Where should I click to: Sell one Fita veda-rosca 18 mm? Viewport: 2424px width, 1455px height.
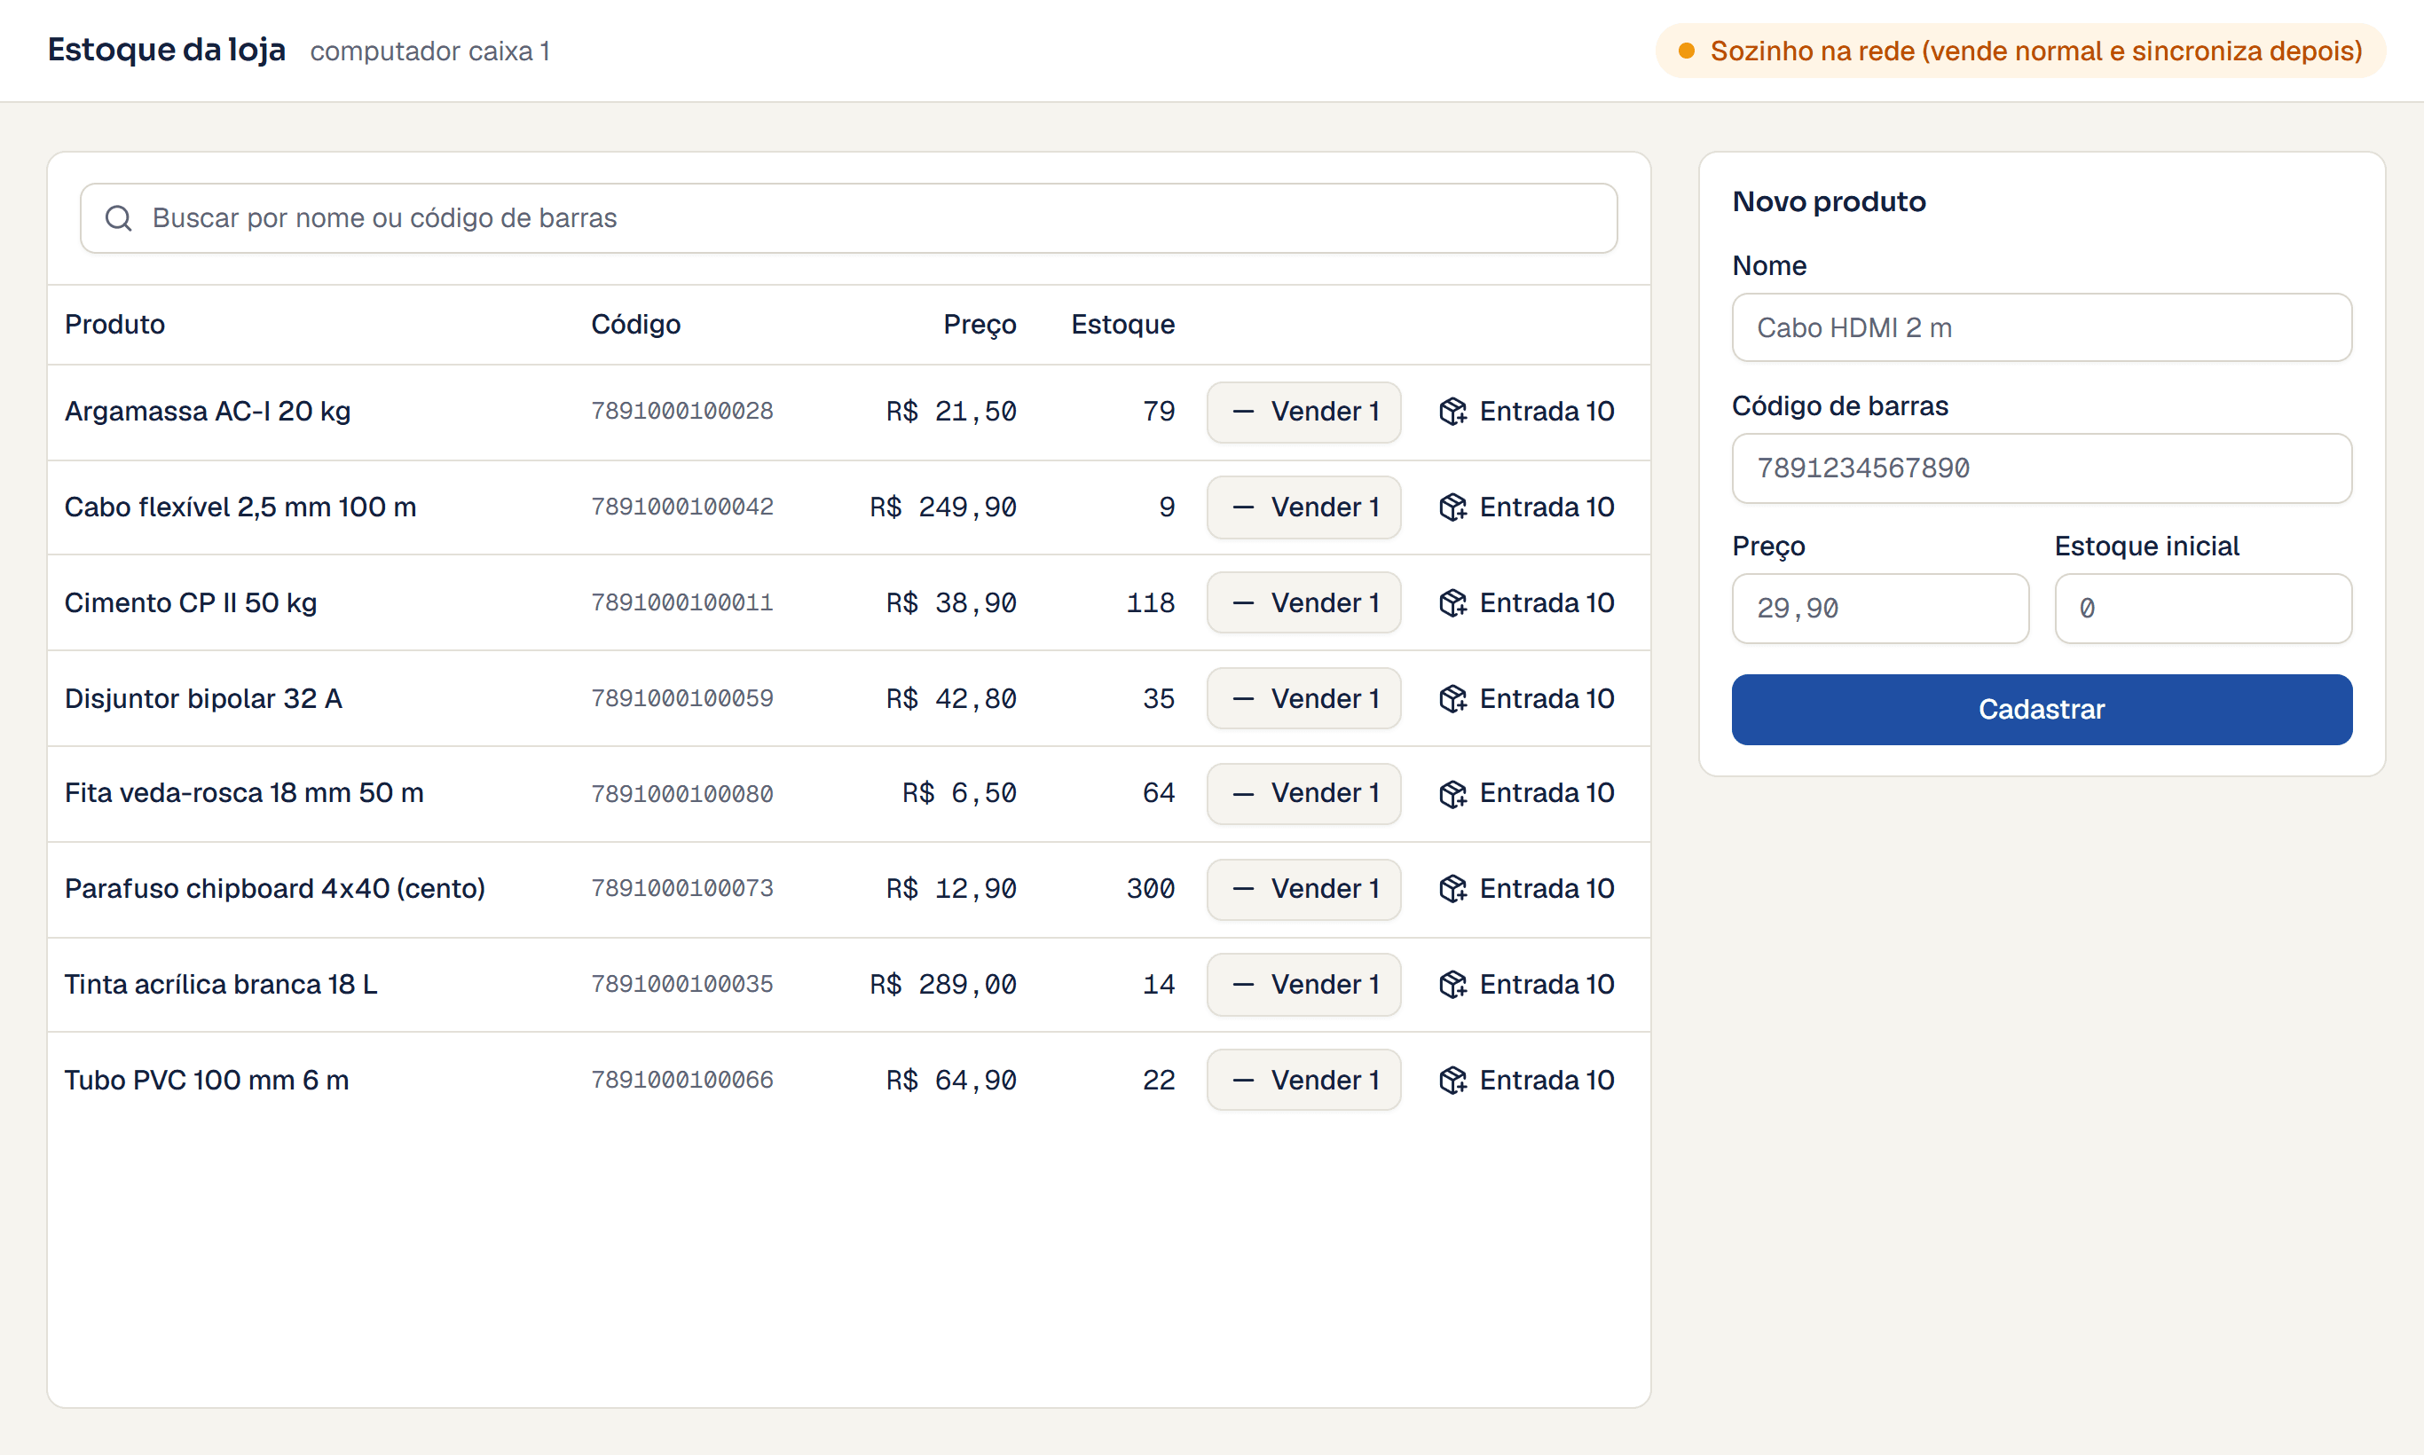[x=1303, y=793]
